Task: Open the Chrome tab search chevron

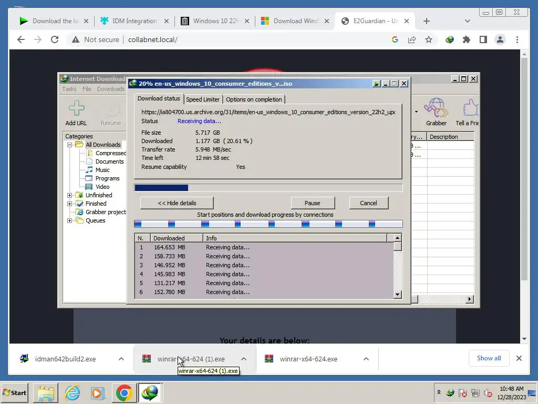Action: pyautogui.click(x=467, y=21)
